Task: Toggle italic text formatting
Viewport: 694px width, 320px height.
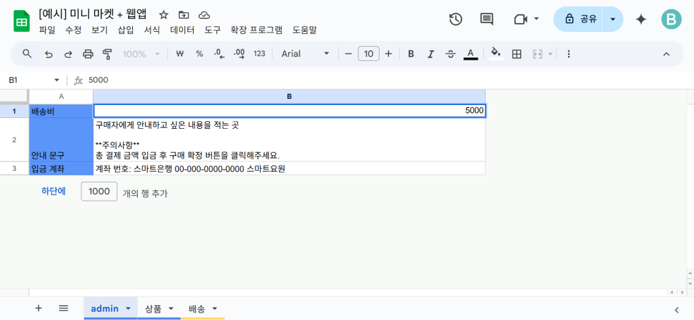Action: click(430, 54)
